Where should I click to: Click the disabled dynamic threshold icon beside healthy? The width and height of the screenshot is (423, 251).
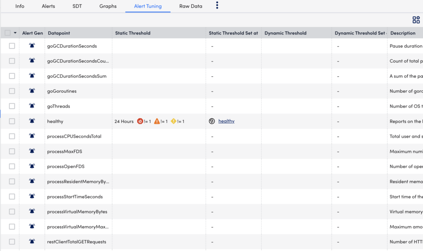pos(212,121)
